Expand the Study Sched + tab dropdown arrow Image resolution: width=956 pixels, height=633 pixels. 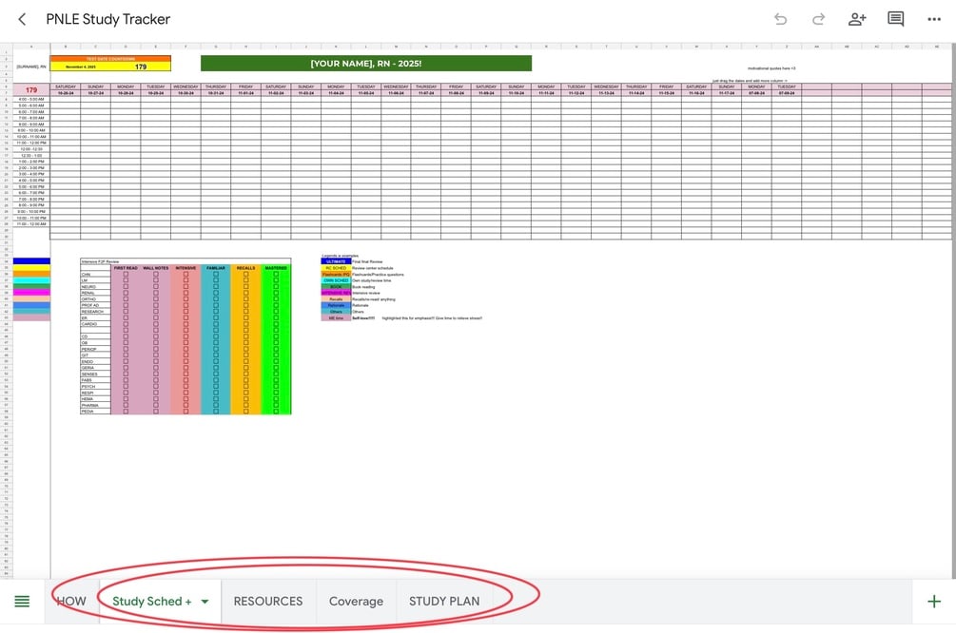pos(205,602)
